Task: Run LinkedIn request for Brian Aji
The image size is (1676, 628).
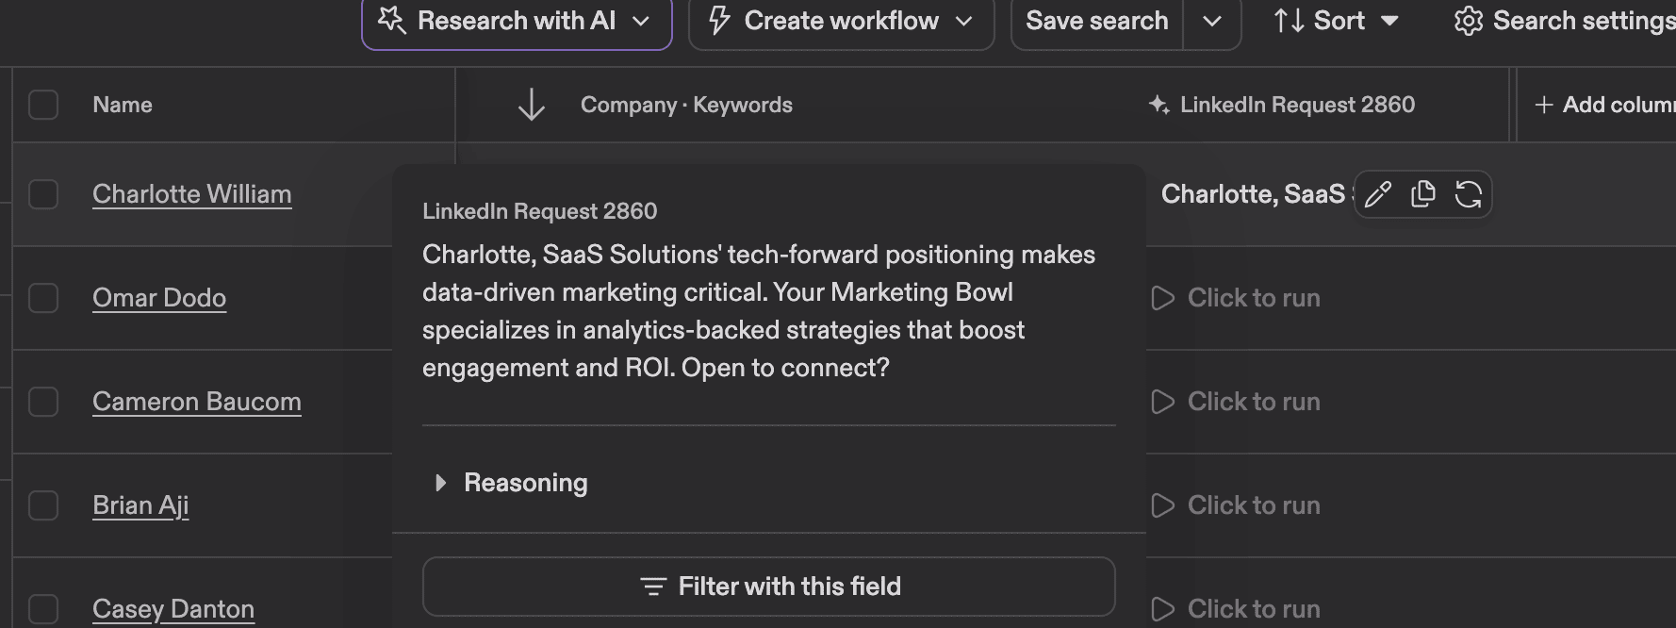Action: pos(1236,505)
